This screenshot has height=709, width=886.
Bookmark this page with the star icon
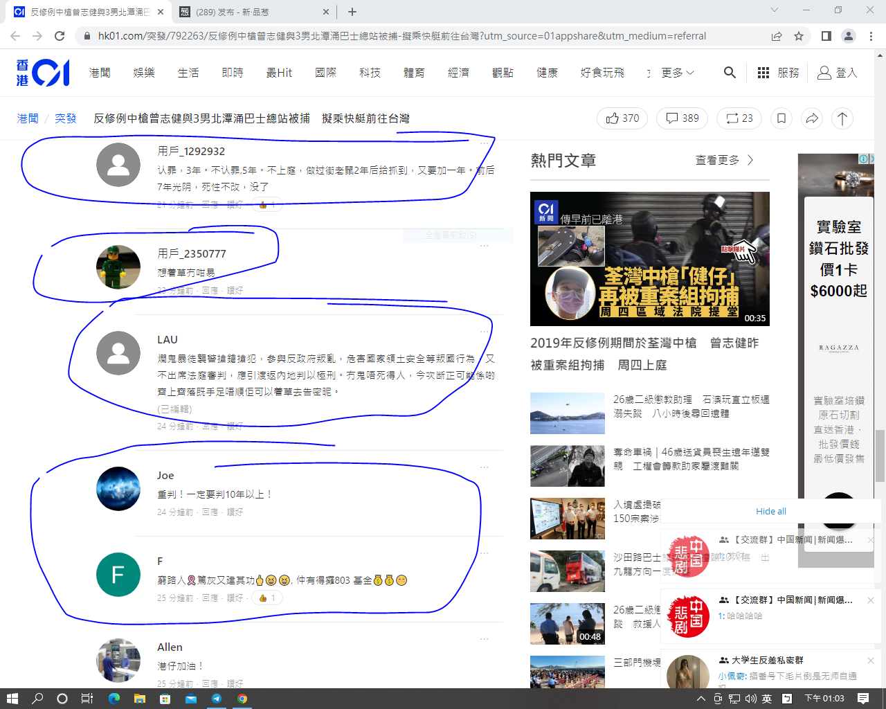point(799,36)
